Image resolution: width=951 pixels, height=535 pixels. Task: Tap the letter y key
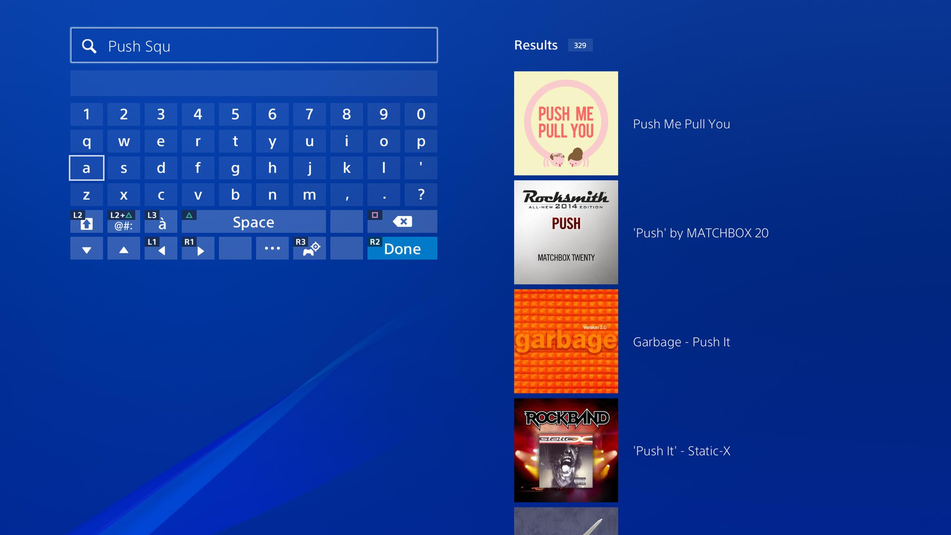click(x=272, y=141)
